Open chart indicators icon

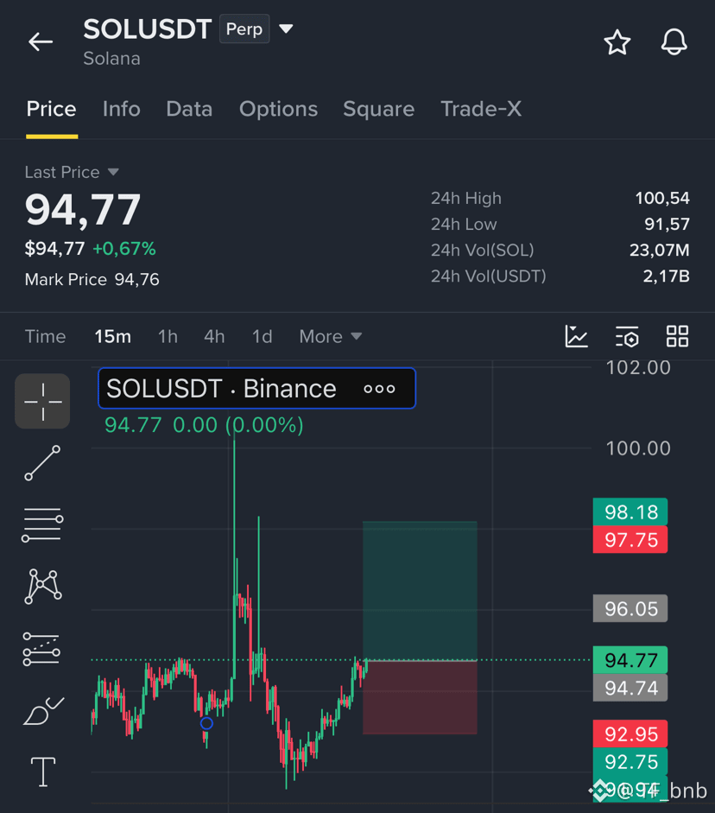point(576,336)
